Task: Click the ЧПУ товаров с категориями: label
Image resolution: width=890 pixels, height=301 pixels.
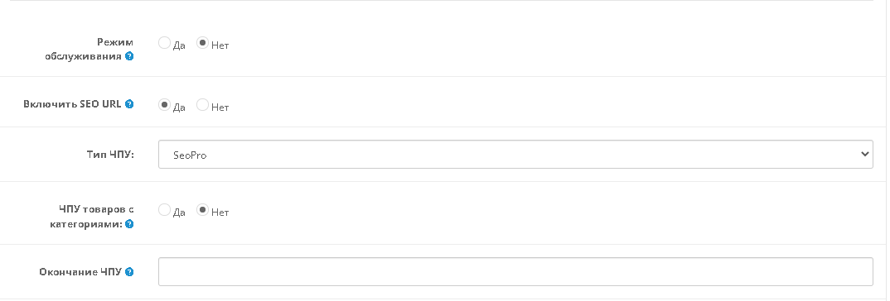Action: tap(89, 217)
